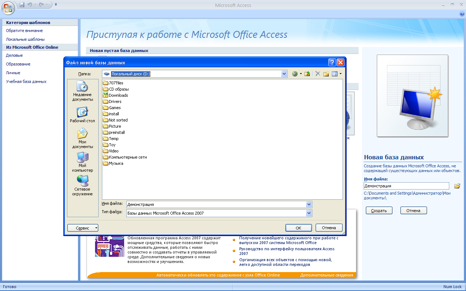Open Рабочий стол in places bar
The image size is (466, 291).
tap(82, 115)
